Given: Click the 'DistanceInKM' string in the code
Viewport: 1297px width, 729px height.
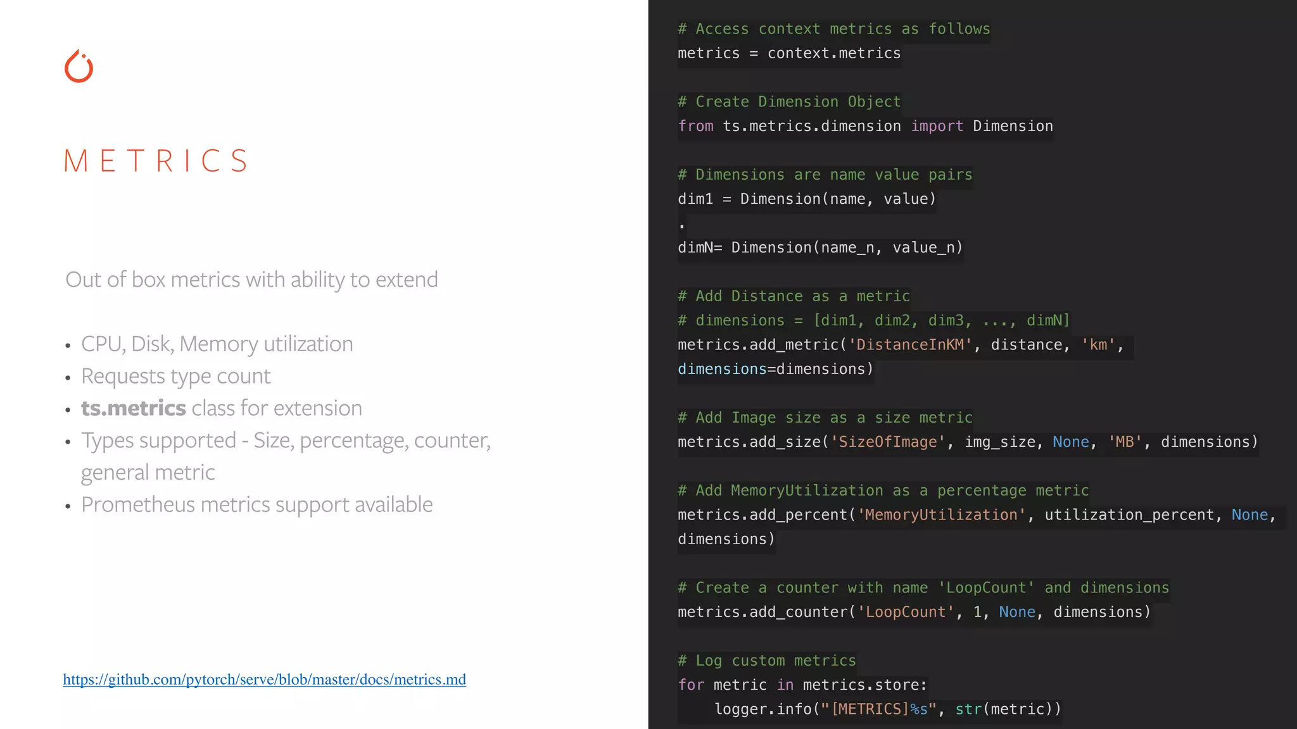Looking at the screenshot, I should click(x=909, y=345).
